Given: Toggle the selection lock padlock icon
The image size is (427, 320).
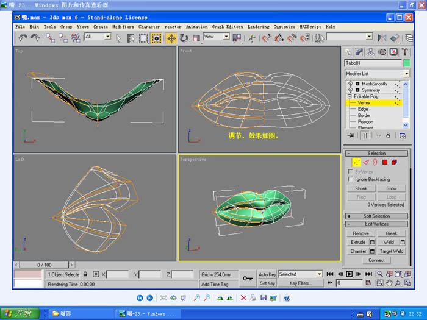Looking at the screenshot, I should pos(86,275).
